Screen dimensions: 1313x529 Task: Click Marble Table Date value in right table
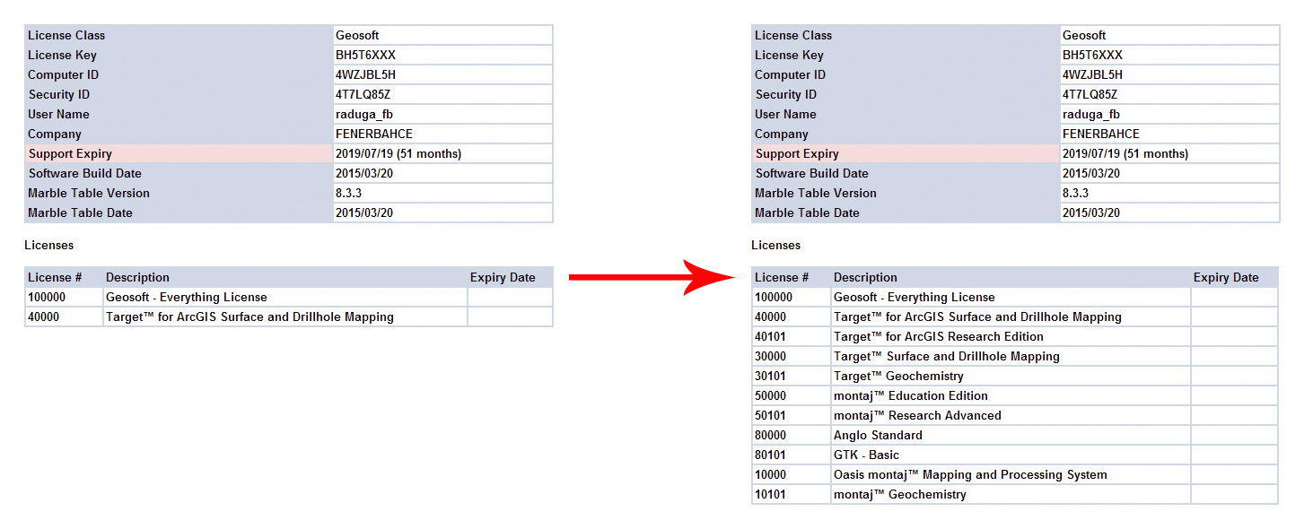click(x=1091, y=213)
